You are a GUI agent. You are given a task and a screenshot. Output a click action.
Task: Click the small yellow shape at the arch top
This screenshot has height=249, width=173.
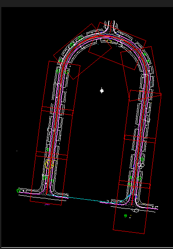109,41
